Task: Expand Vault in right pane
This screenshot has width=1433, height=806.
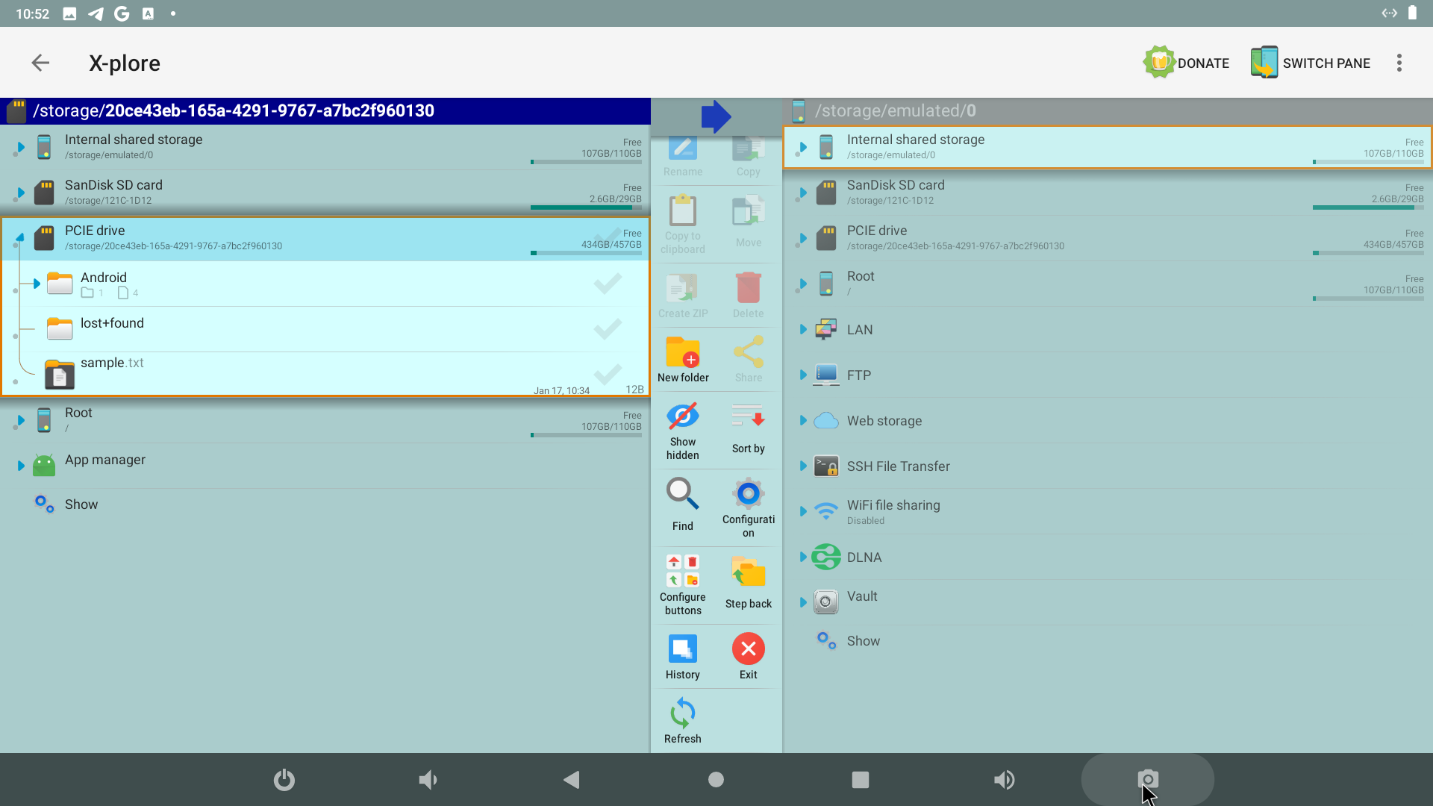Action: (802, 602)
